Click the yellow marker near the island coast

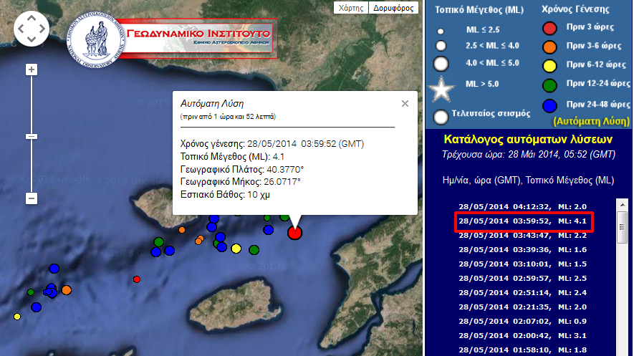[x=236, y=249]
